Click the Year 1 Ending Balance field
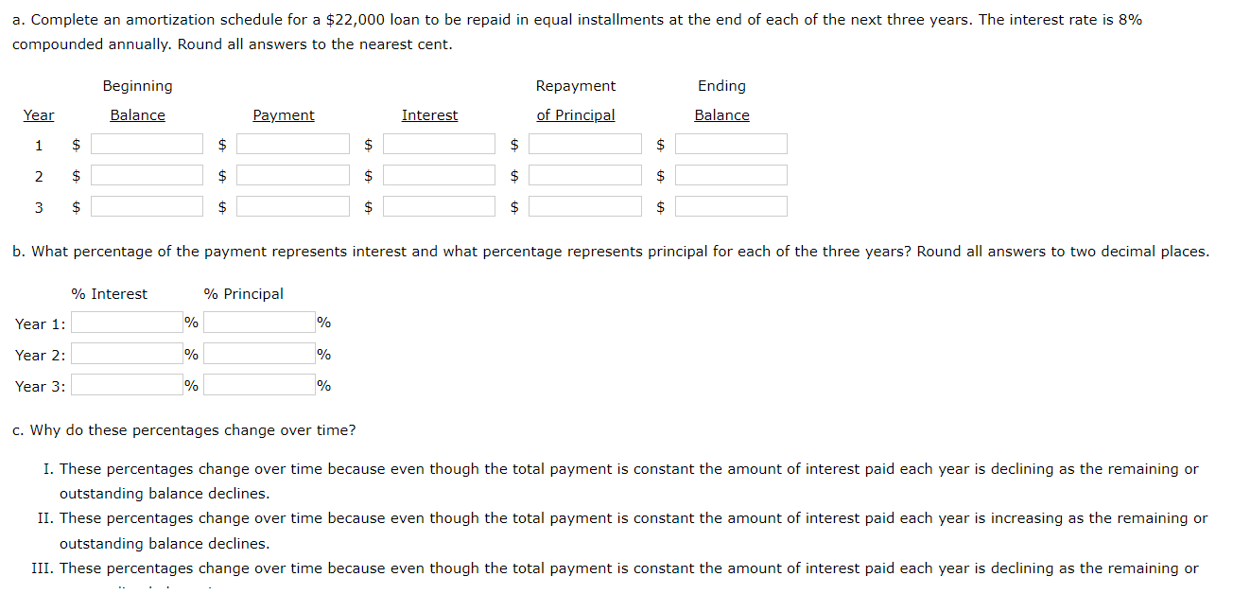This screenshot has height=594, width=1233. coord(731,144)
